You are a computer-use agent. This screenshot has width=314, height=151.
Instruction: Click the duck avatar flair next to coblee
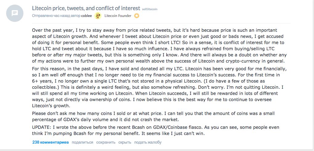coord(98,16)
